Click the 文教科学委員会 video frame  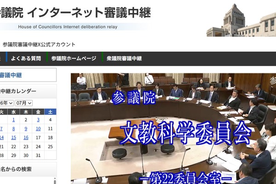(173, 128)
